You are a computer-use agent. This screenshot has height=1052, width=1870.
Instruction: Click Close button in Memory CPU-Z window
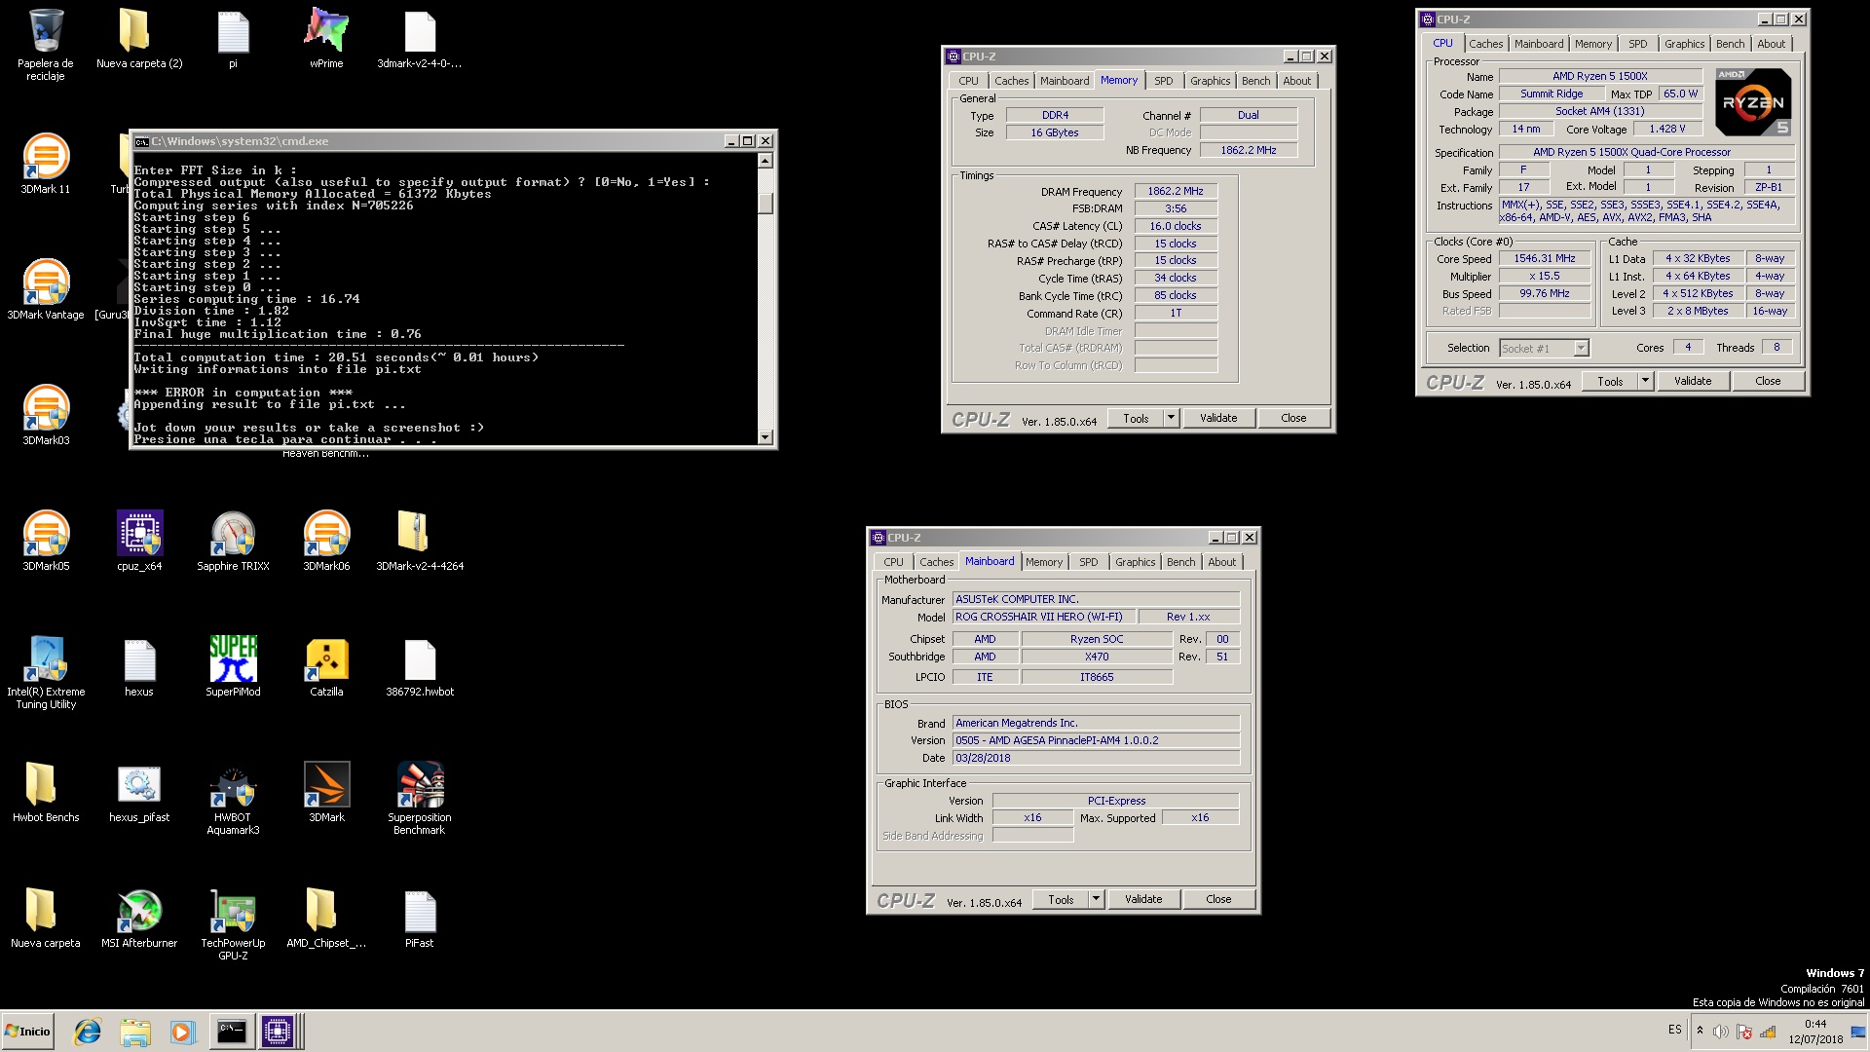tap(1293, 418)
